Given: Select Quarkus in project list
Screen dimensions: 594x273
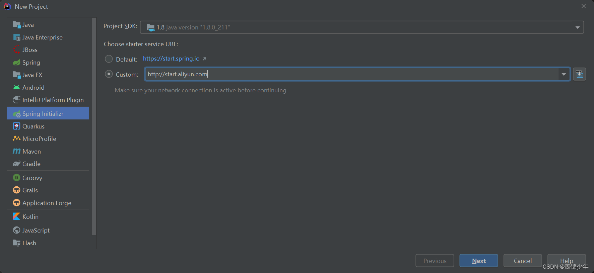Looking at the screenshot, I should coord(48,126).
